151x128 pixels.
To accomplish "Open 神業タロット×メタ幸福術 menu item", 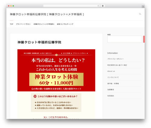I will [44, 24].
